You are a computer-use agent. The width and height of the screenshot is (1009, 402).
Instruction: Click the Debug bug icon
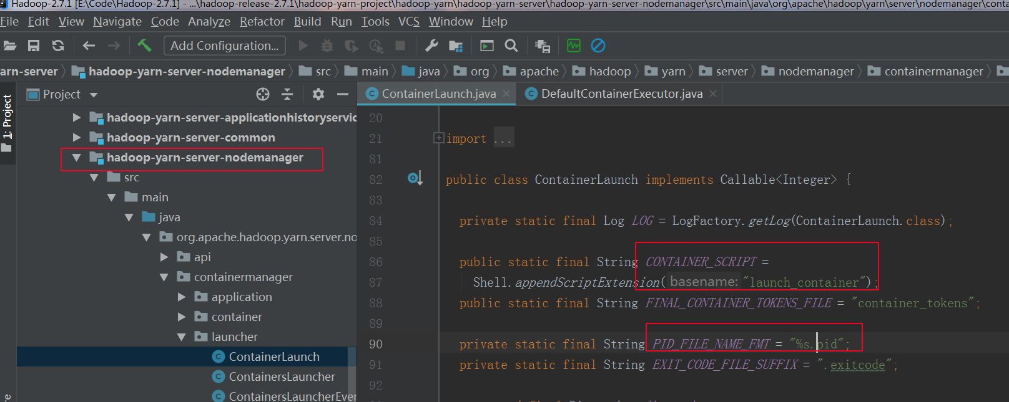tap(327, 45)
